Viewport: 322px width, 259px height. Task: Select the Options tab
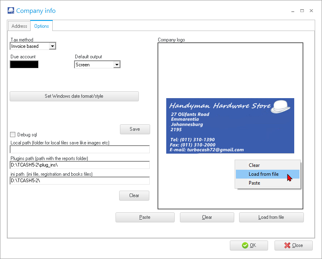click(x=41, y=26)
